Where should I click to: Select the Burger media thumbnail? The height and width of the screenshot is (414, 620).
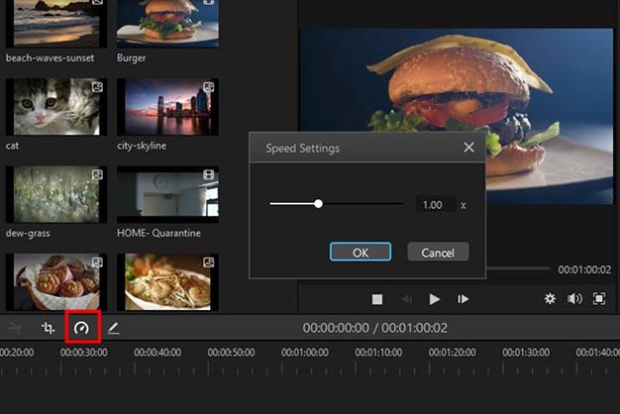pyautogui.click(x=167, y=24)
